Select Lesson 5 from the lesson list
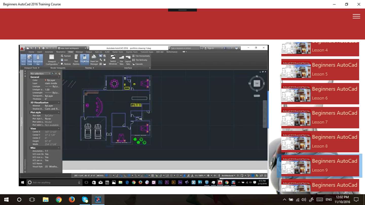Screen dimensions: 365x205 click(x=320, y=70)
